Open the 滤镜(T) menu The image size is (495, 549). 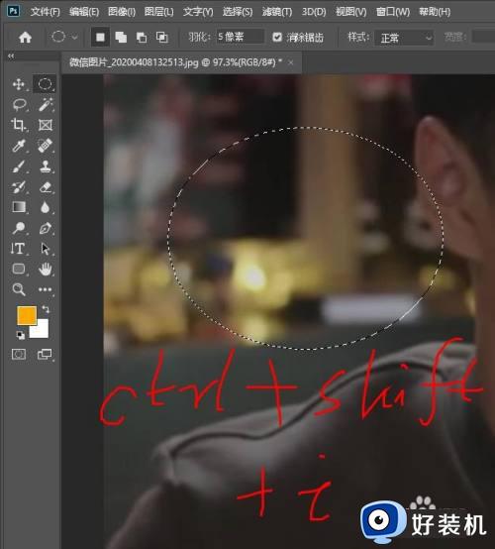tap(277, 12)
